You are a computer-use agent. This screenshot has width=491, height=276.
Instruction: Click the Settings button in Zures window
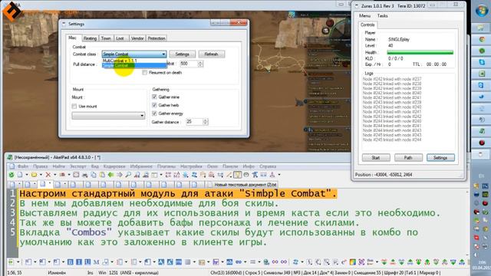[440, 158]
